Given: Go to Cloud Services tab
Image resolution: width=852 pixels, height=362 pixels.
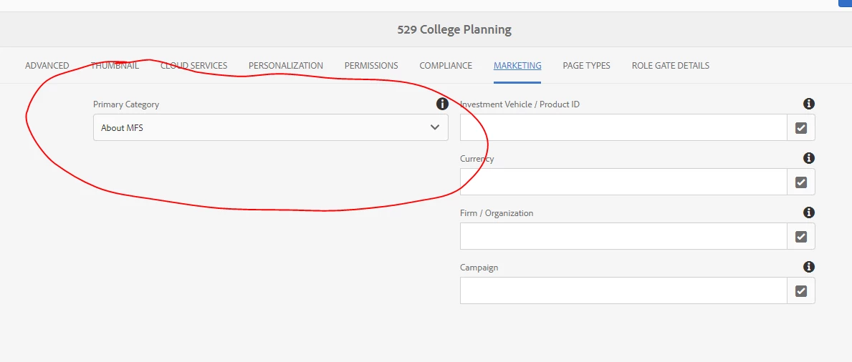Looking at the screenshot, I should pyautogui.click(x=193, y=66).
